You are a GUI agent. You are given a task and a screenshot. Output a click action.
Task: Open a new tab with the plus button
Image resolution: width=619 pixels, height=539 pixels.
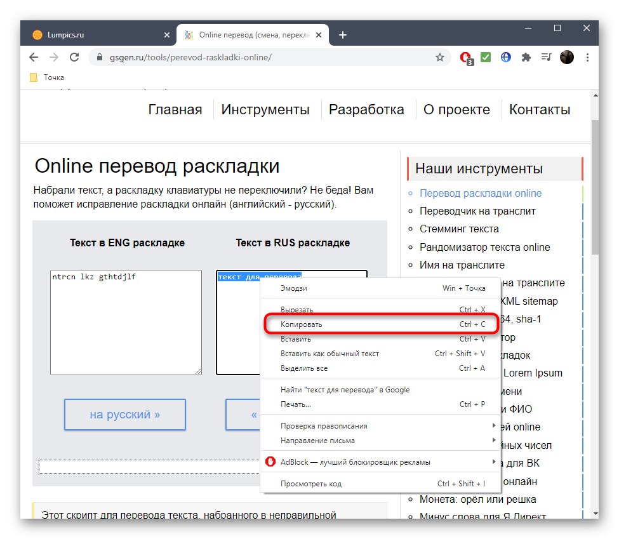[x=343, y=35]
